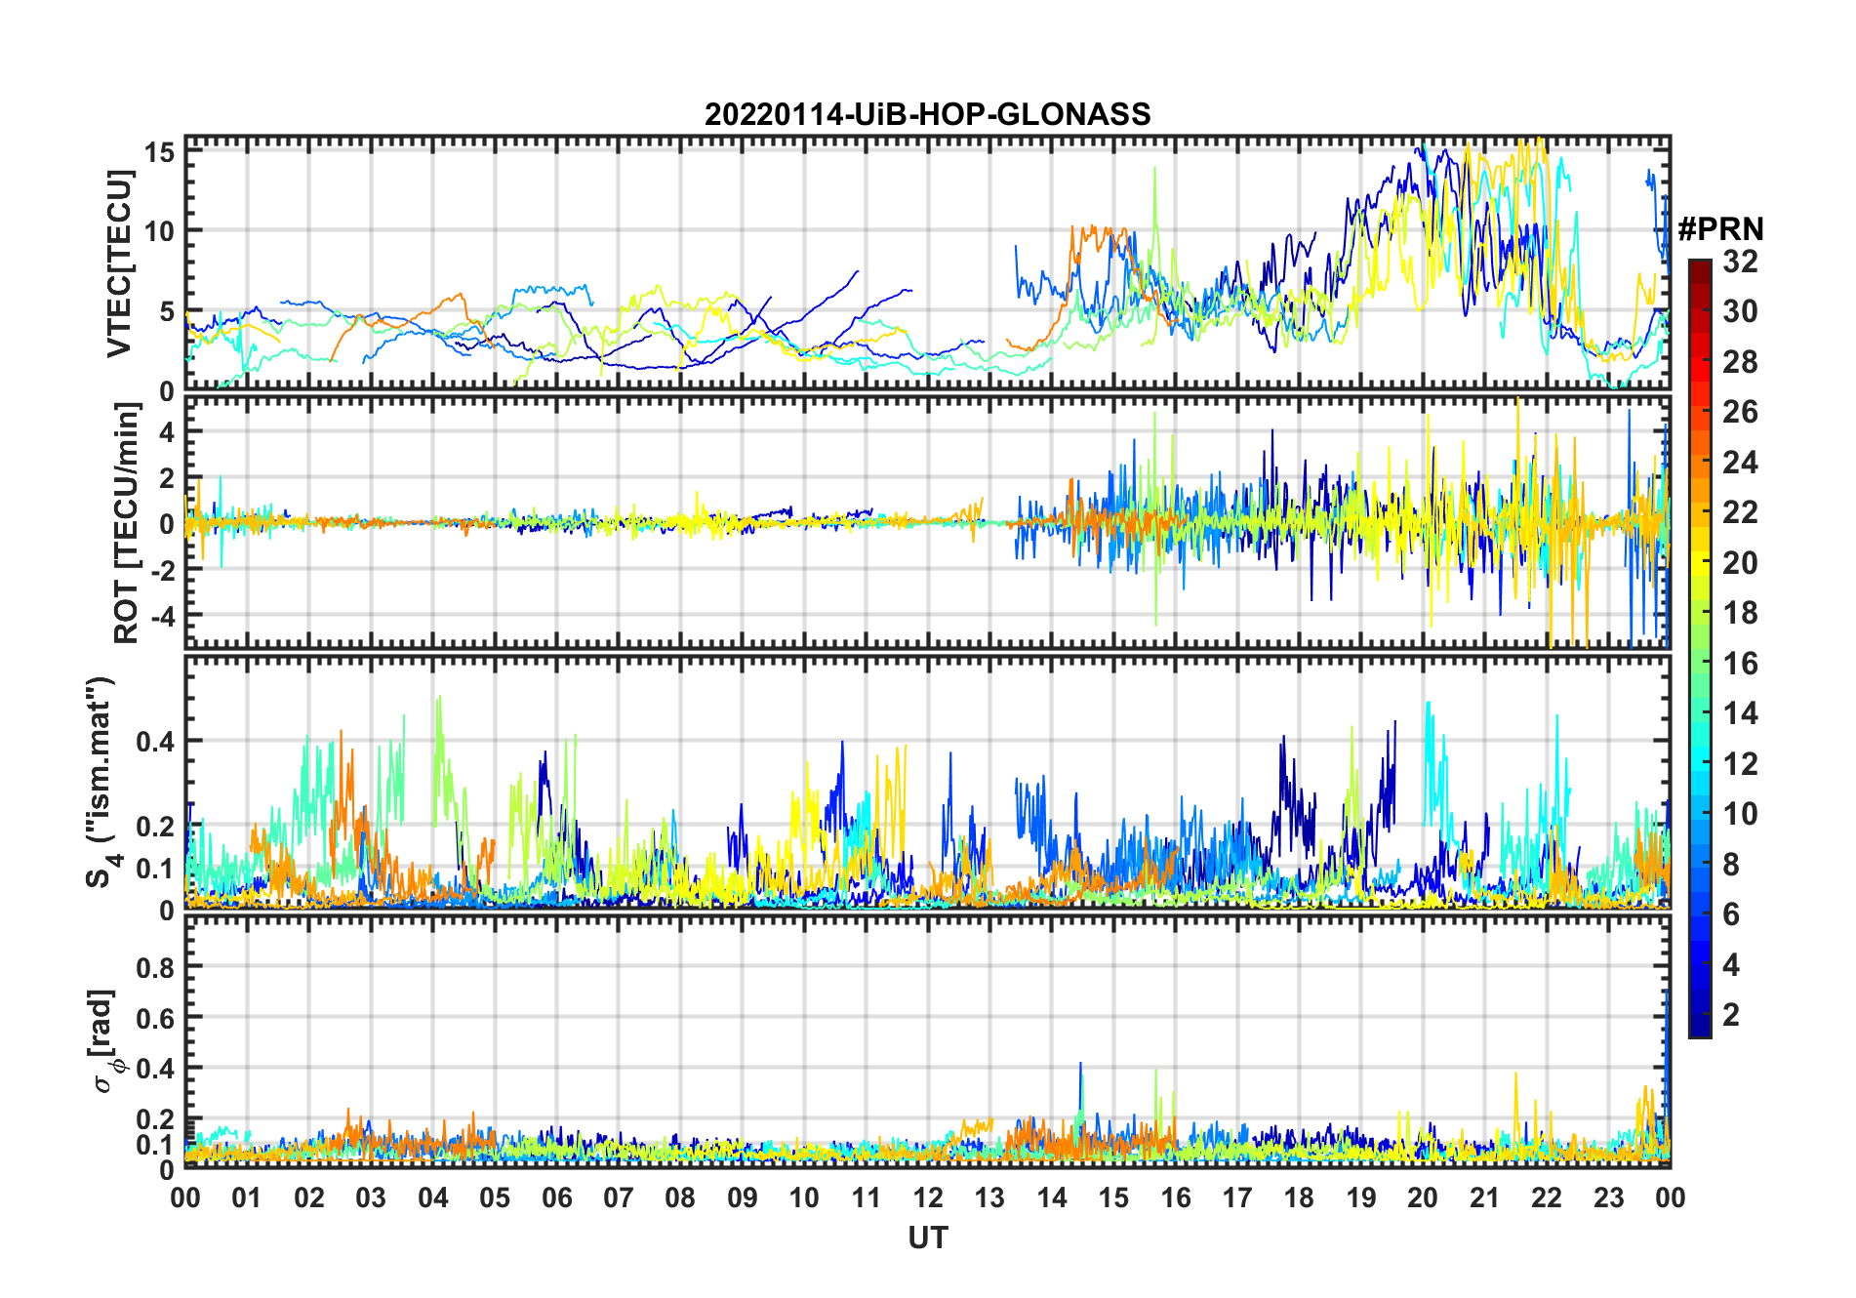Click the plot title 20220114-UiB-HOP-GLONASS
The width and height of the screenshot is (1856, 1298).
point(927,114)
